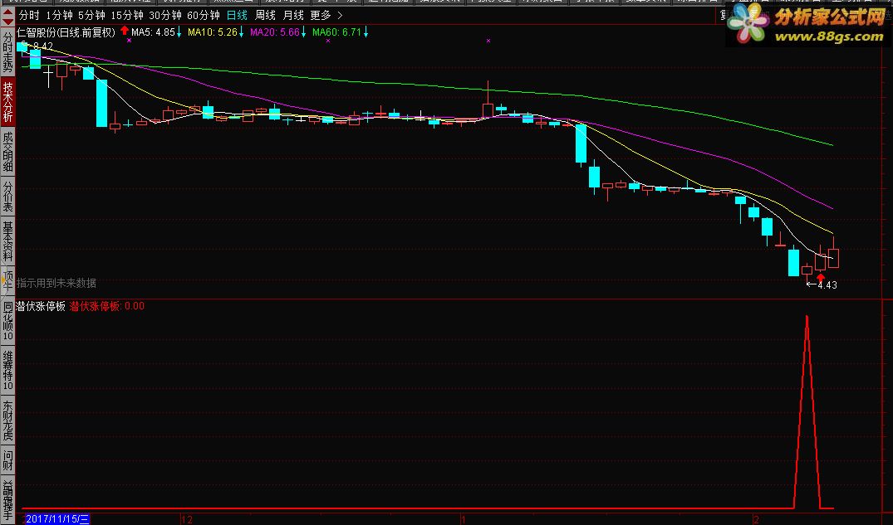Click the red up arrow in the sidebar corner
The width and height of the screenshot is (893, 525).
7,12
